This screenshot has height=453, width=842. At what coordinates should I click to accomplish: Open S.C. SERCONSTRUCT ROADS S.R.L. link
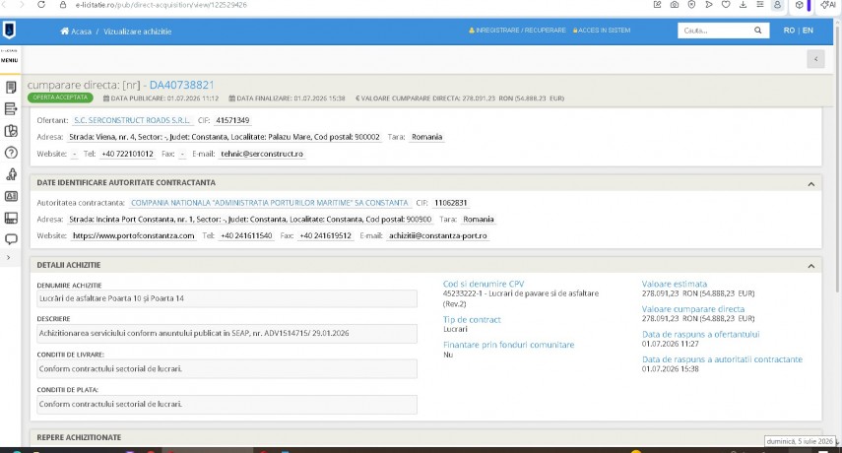132,121
